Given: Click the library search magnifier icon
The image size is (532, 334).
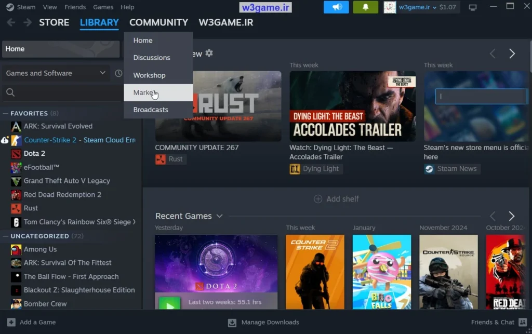Looking at the screenshot, I should pyautogui.click(x=10, y=92).
